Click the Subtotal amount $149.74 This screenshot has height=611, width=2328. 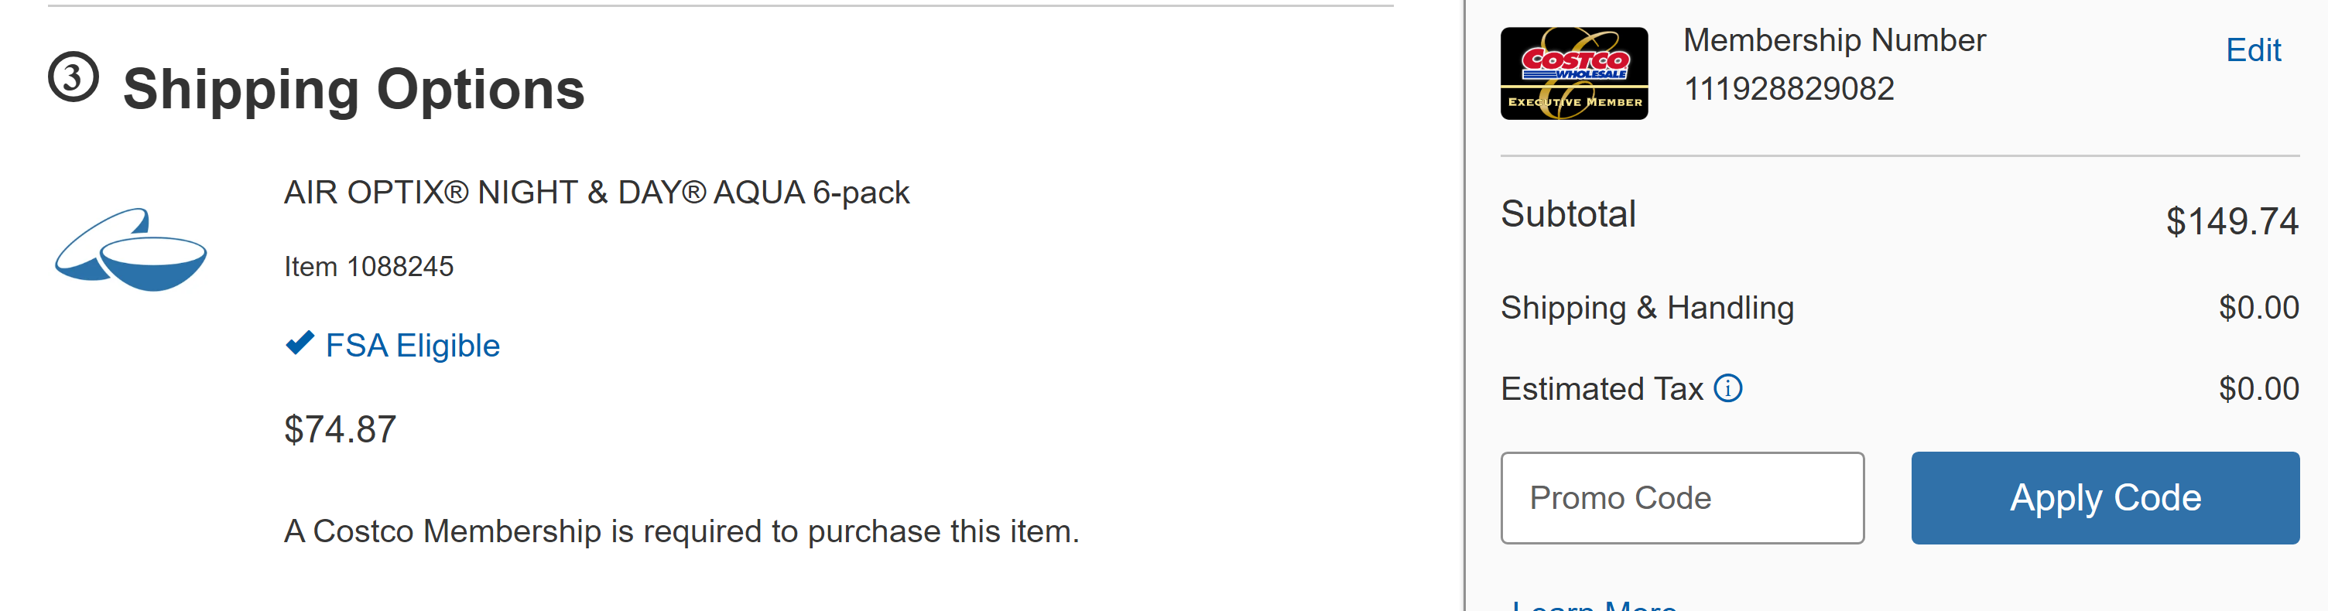click(x=2231, y=221)
